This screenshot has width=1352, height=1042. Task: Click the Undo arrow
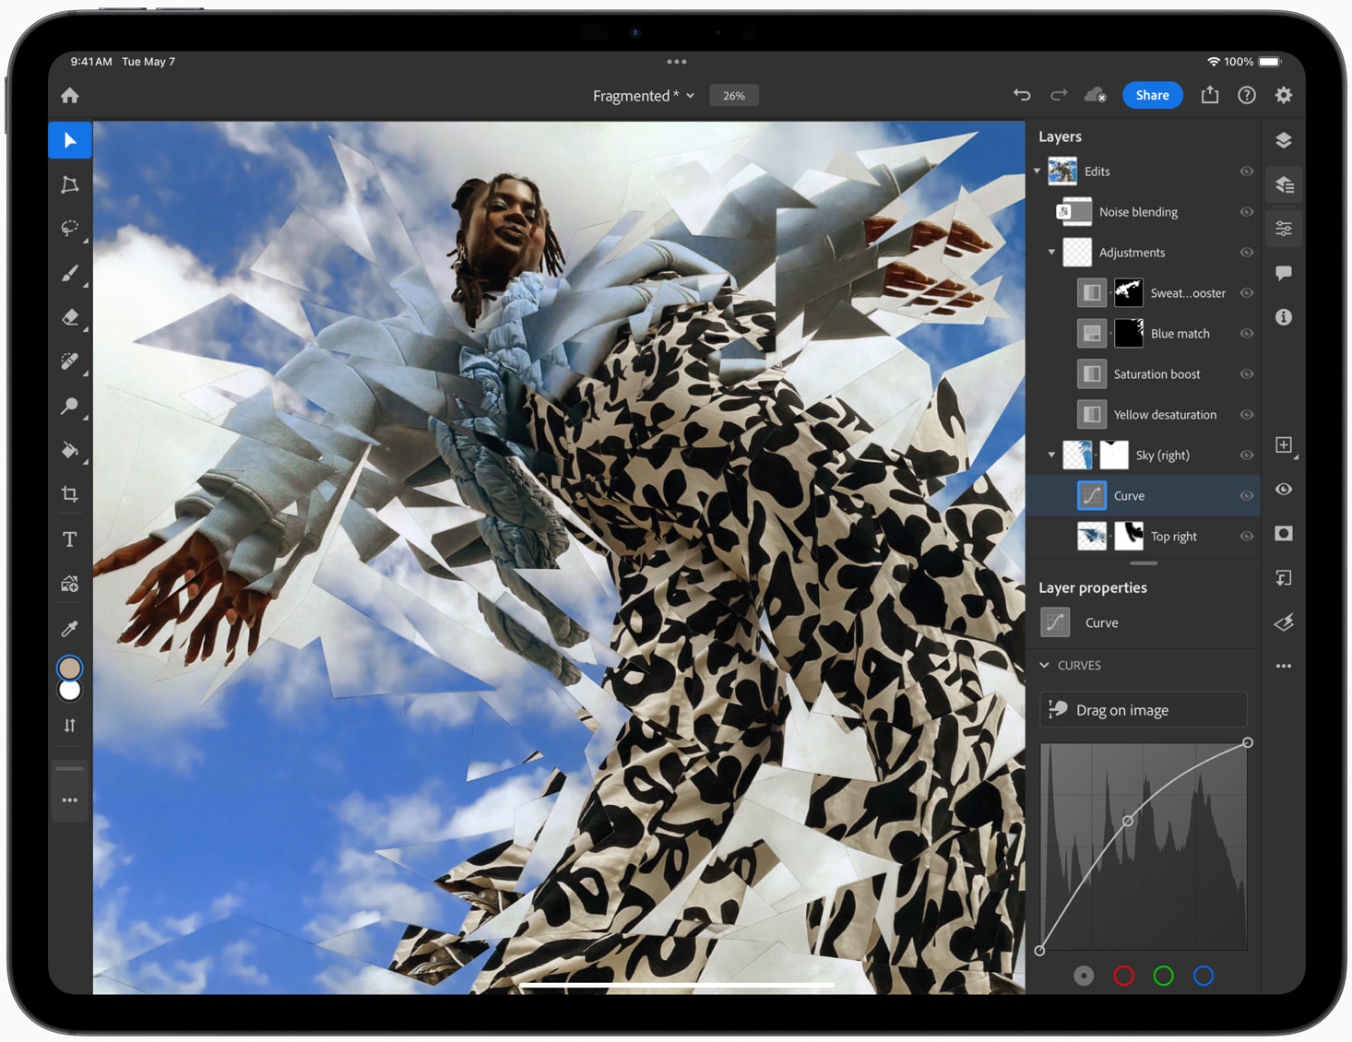tap(1022, 95)
